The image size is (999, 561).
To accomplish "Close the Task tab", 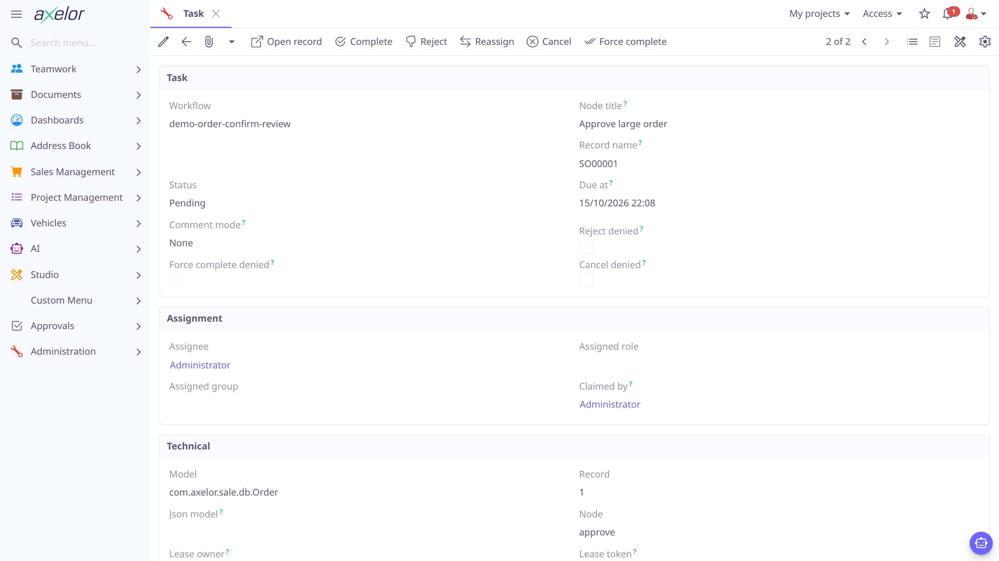I will pos(216,13).
